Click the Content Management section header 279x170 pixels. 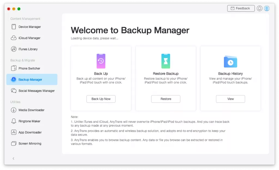[25, 19]
